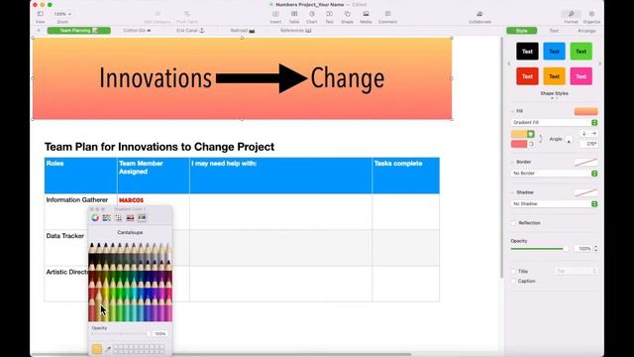Click the Media toolbar icon
This screenshot has height=357, width=634.
366,14
